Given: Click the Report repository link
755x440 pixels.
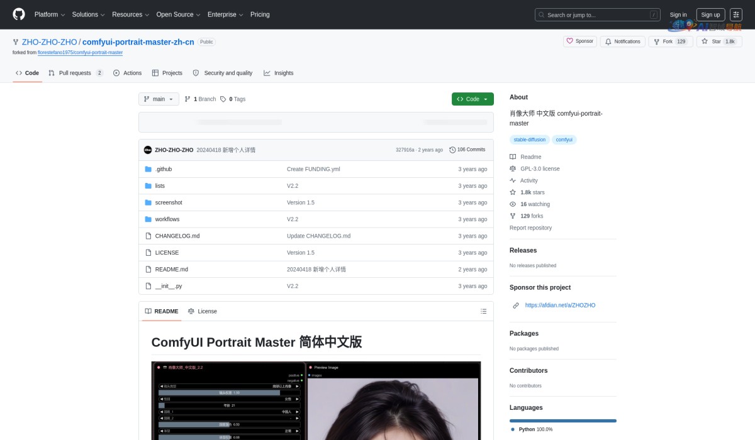Looking at the screenshot, I should [529, 228].
